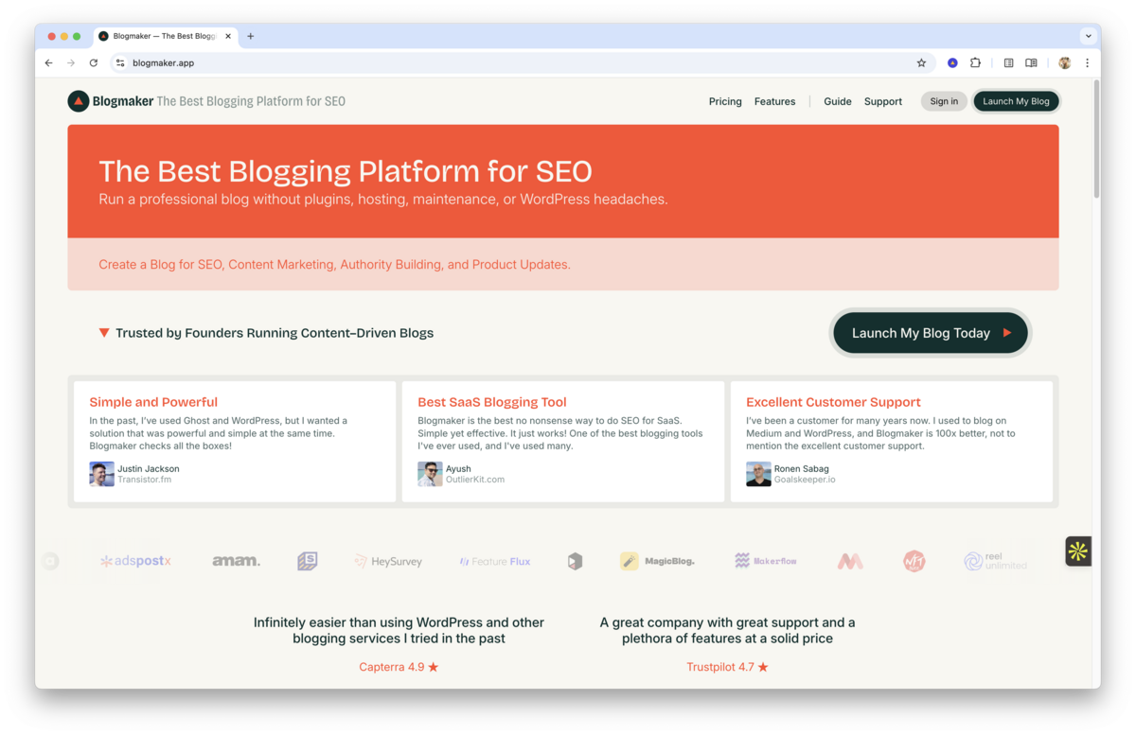This screenshot has height=735, width=1136.
Task: Click the Sign in button
Action: [x=944, y=101]
